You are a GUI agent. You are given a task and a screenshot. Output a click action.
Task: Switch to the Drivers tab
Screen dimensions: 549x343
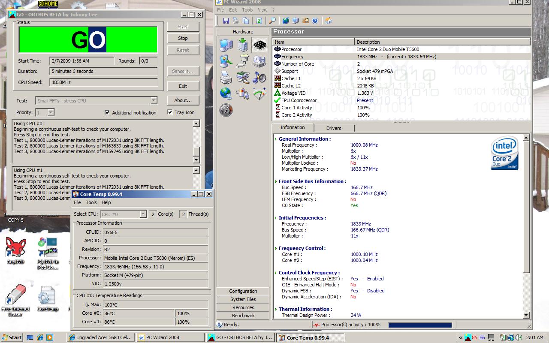pos(334,128)
